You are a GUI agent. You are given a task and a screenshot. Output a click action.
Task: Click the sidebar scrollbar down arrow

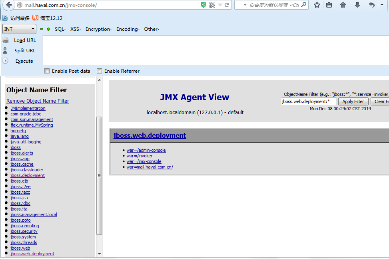(x=100, y=254)
